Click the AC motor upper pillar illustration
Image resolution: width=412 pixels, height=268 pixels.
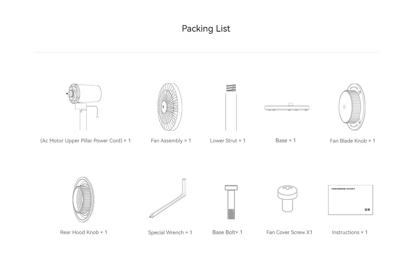(83, 107)
